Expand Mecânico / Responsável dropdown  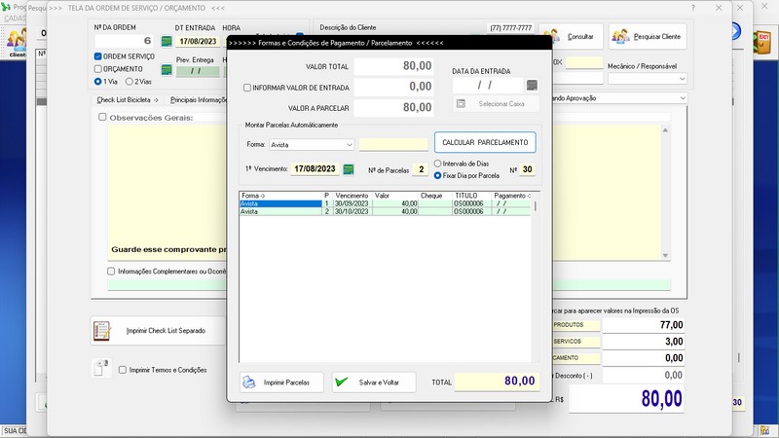[681, 79]
